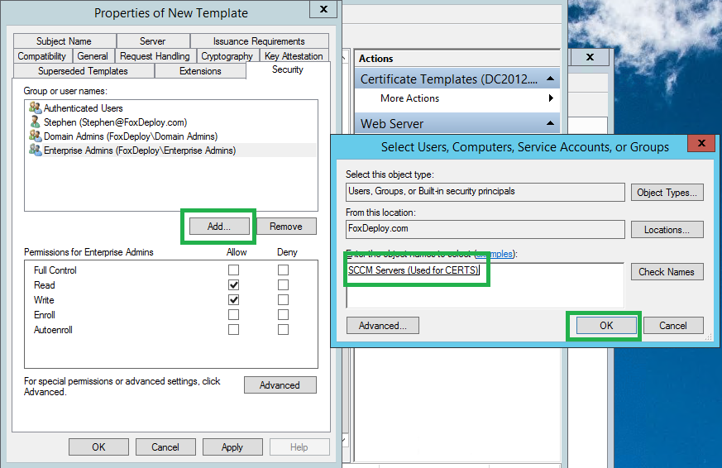The height and width of the screenshot is (468, 722).
Task: Click the Stephen user account icon
Action: pos(35,122)
